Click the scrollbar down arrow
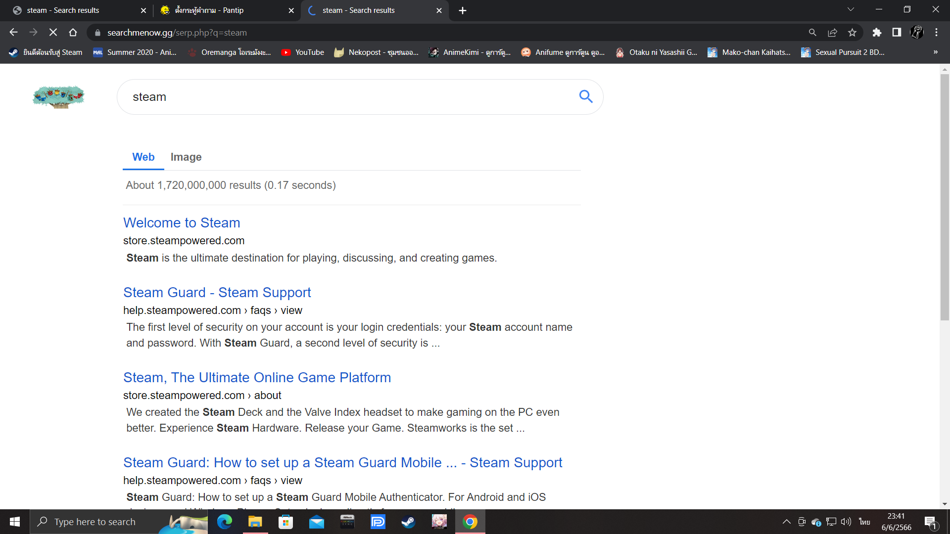Screen dimensions: 950x534 coord(945,504)
